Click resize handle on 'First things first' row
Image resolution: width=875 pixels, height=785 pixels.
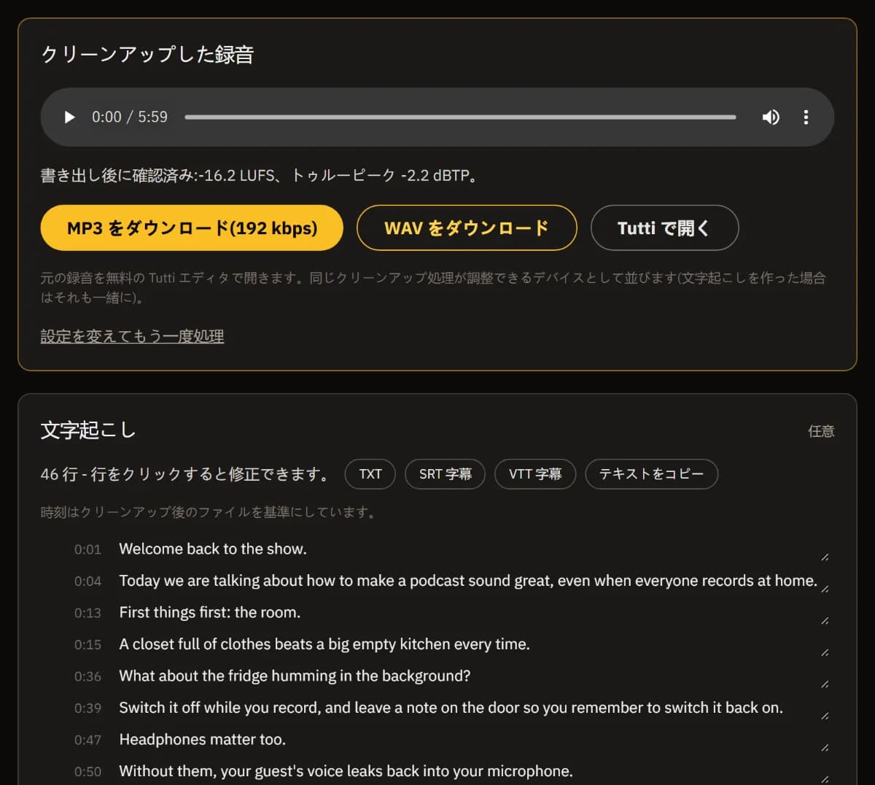825,621
